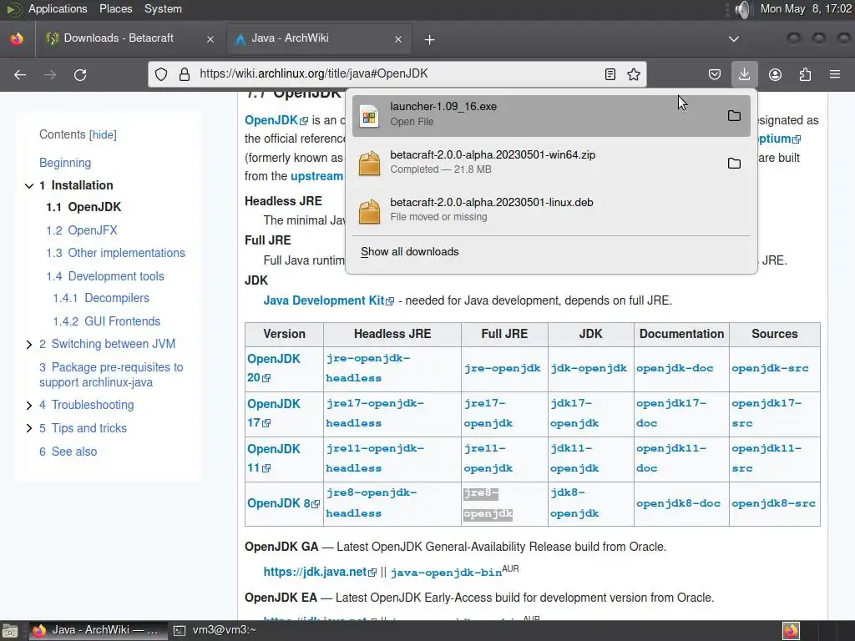Show betacraft win64.zip in folder
The height and width of the screenshot is (641, 855).
tap(734, 163)
